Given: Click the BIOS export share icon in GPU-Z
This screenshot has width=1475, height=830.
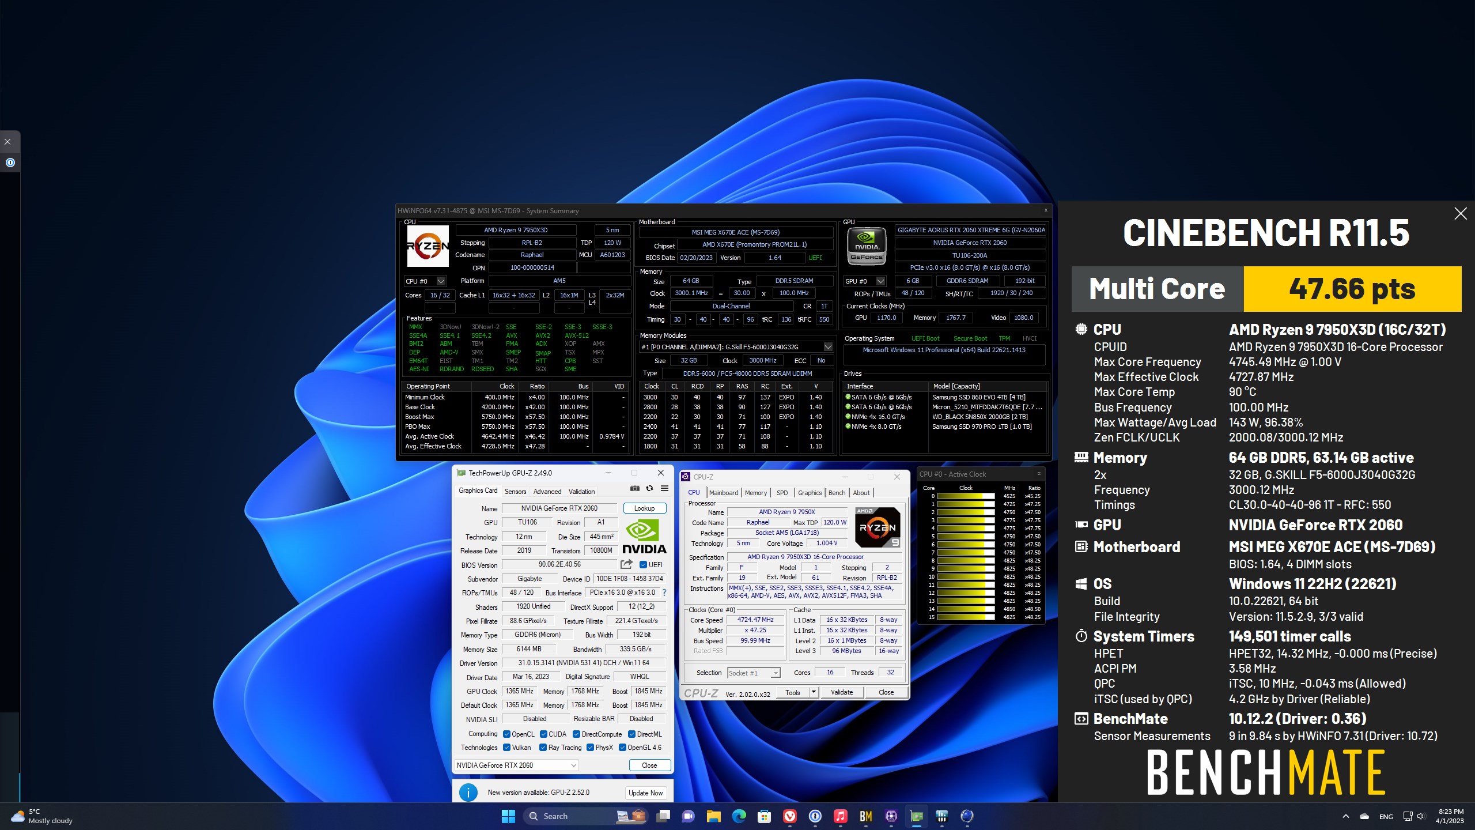Looking at the screenshot, I should point(626,564).
